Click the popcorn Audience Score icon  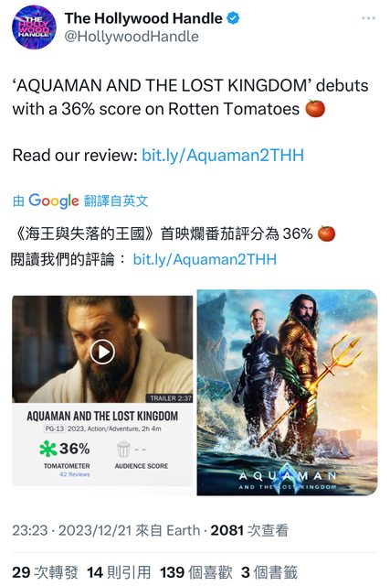tap(123, 449)
